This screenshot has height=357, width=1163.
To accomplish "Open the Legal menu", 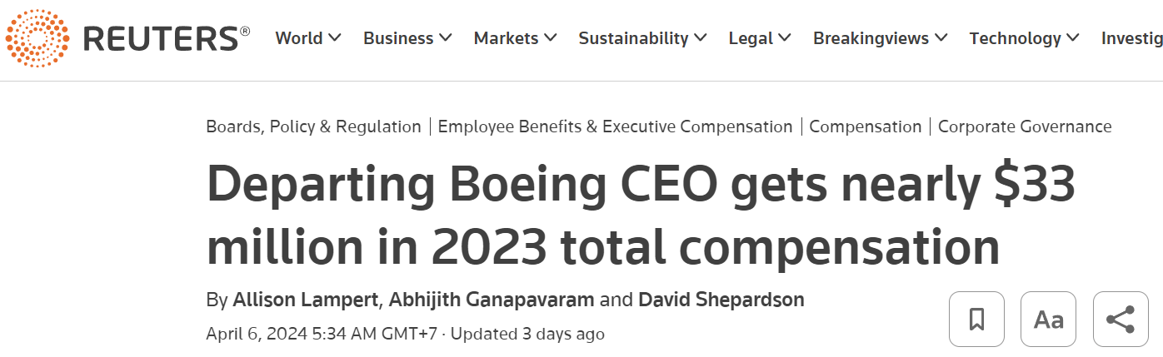I will pos(759,38).
